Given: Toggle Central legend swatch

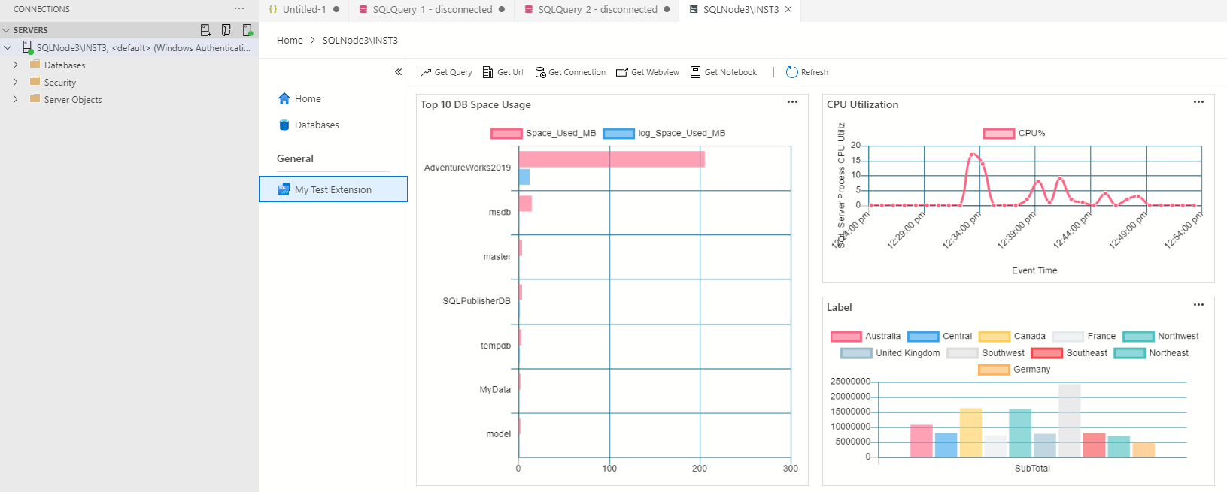Looking at the screenshot, I should click(923, 337).
